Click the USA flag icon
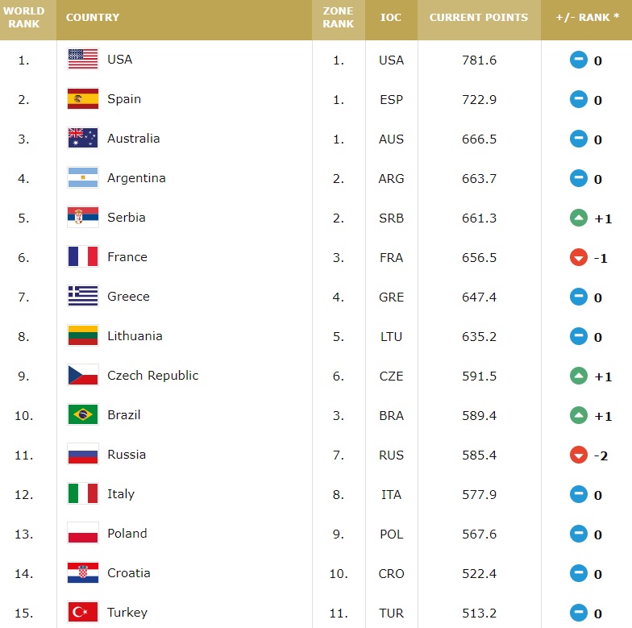Screen dimensions: 632x628 pos(83,60)
